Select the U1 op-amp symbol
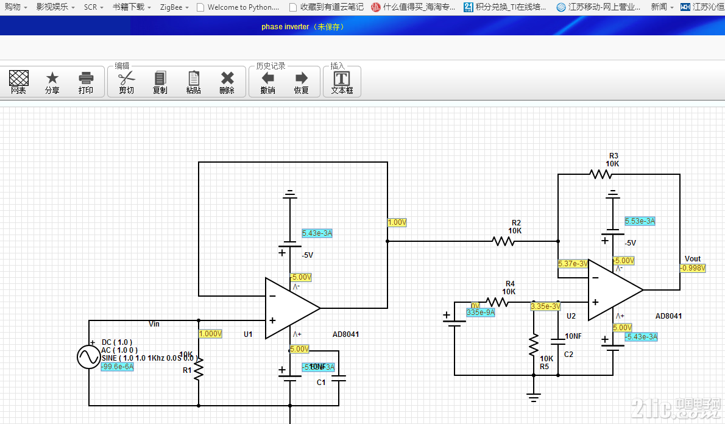Viewport: 725px width, 424px height. pyautogui.click(x=292, y=308)
